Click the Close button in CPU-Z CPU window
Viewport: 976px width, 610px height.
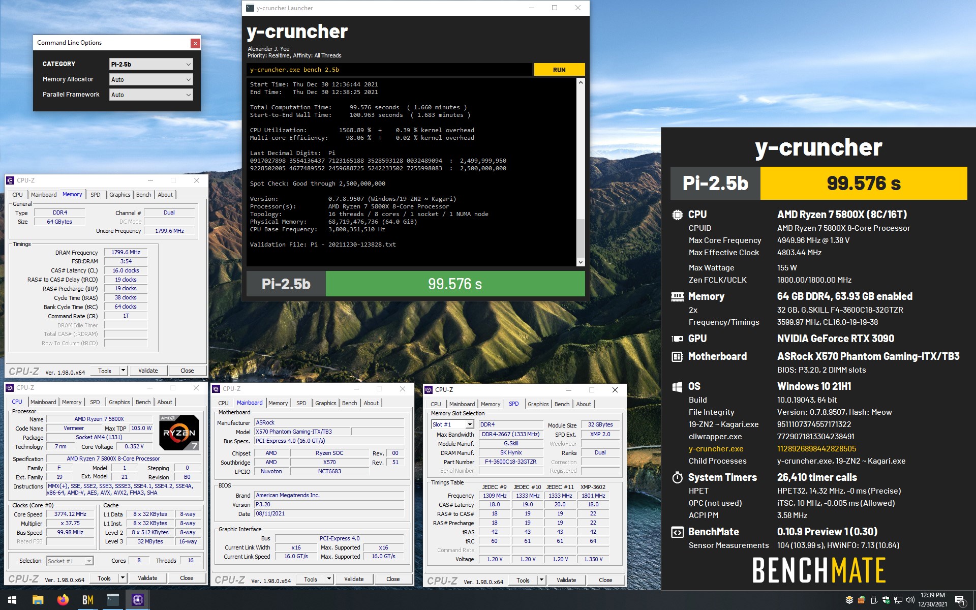(x=187, y=578)
